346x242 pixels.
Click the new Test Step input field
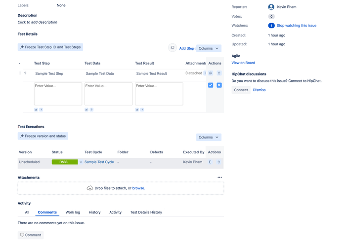click(58, 94)
